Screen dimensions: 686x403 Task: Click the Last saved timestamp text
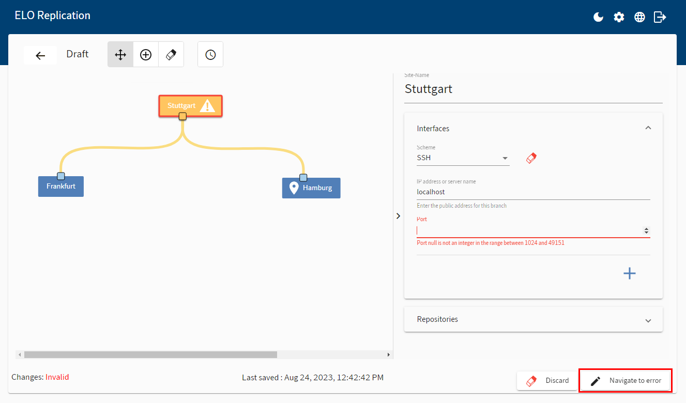point(313,378)
